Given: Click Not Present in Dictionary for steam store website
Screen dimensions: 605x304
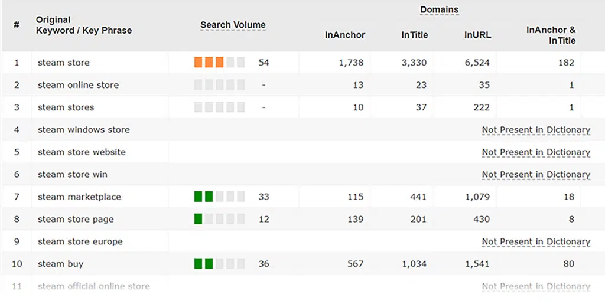Looking at the screenshot, I should [536, 152].
